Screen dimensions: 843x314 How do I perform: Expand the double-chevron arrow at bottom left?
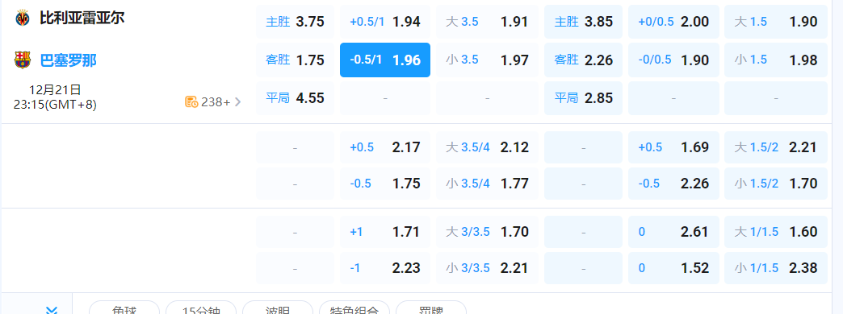click(52, 310)
